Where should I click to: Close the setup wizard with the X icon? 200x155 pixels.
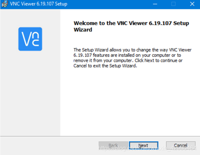pyautogui.click(x=192, y=4)
